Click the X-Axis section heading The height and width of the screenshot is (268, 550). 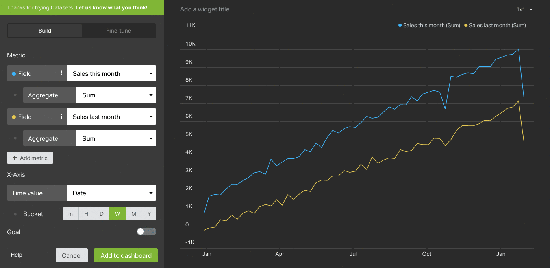coord(16,174)
